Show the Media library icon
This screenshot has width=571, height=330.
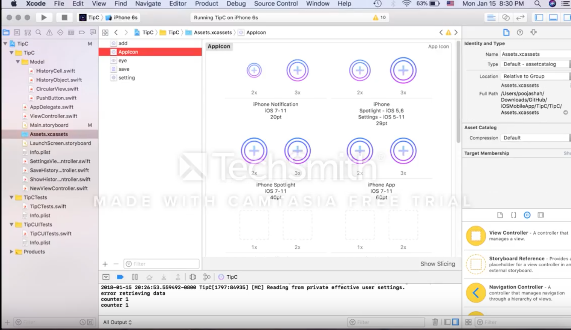(540, 215)
